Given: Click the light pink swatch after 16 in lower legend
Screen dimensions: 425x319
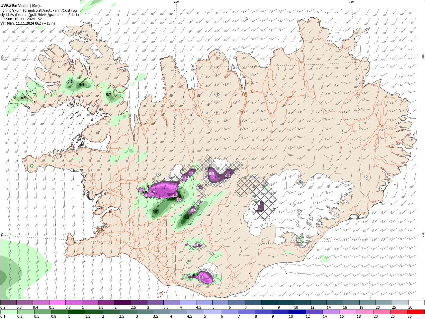Looking at the screenshot, I should click(x=348, y=312).
